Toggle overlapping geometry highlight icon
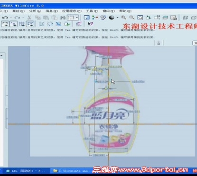197x176 pixels. (x=58, y=24)
